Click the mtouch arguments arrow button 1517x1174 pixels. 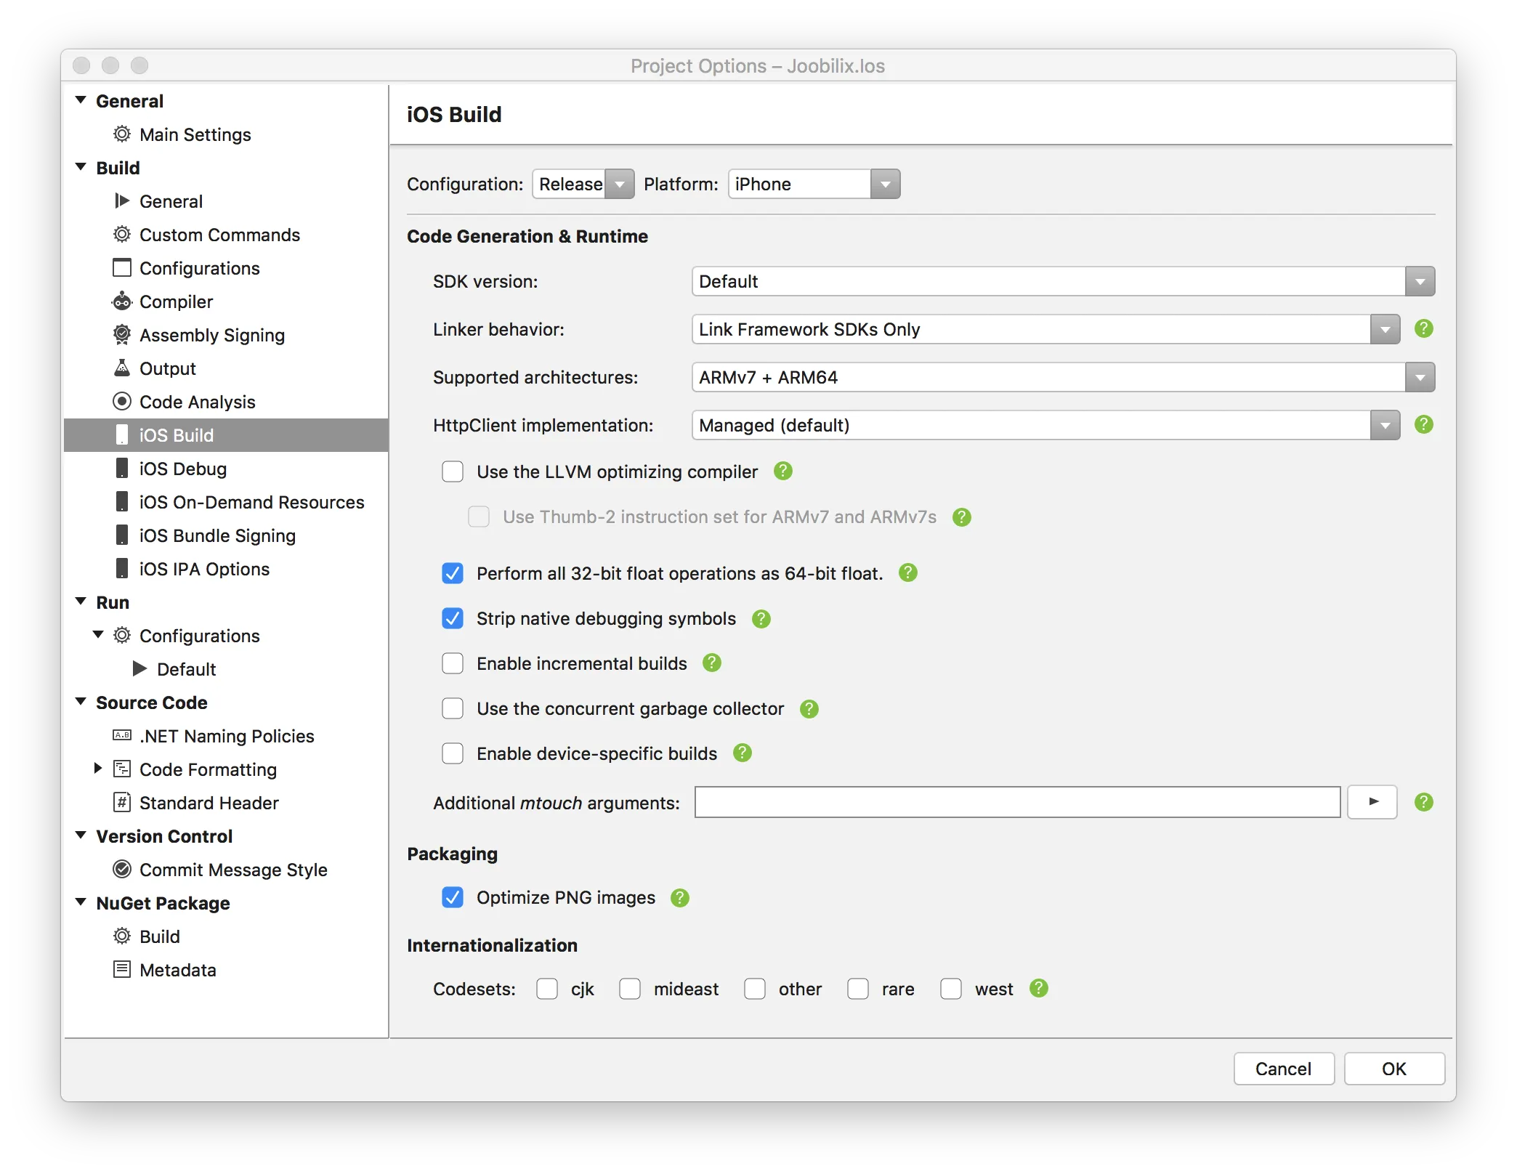[x=1372, y=802]
